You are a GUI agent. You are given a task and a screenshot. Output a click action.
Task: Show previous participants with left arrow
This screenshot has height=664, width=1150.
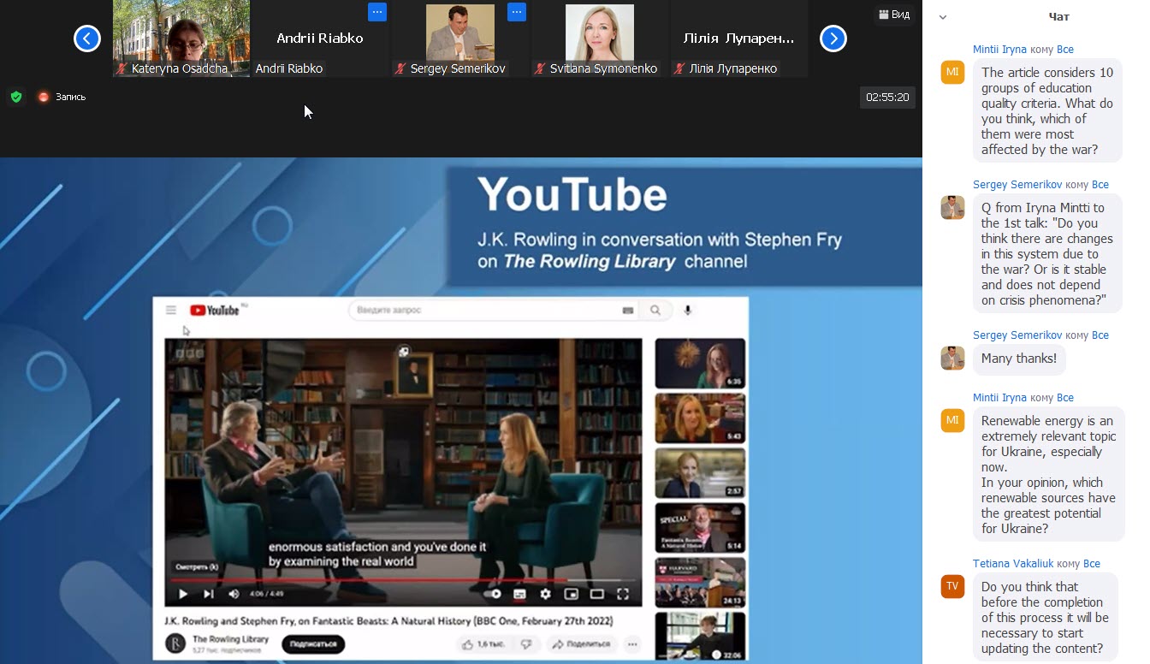[87, 39]
